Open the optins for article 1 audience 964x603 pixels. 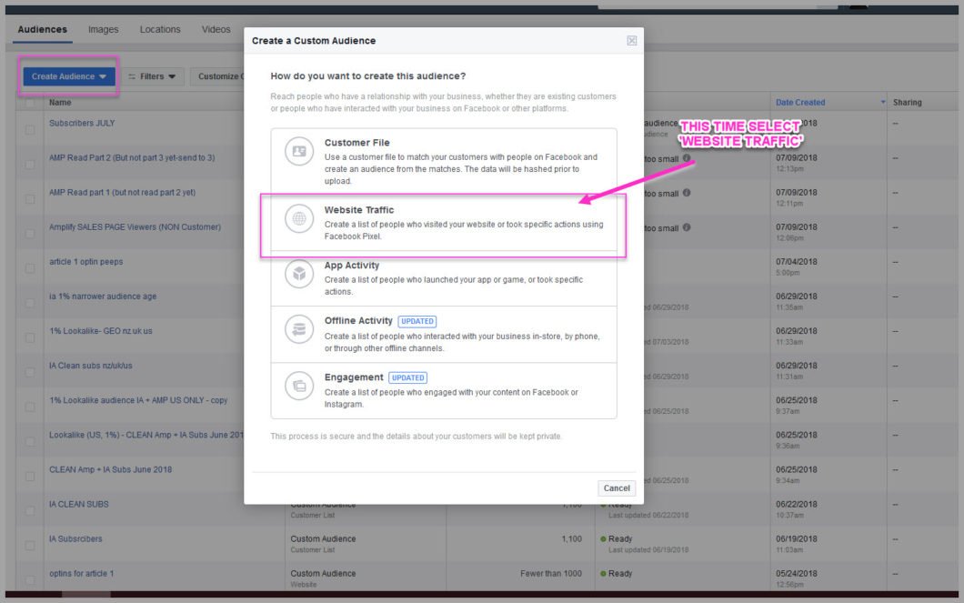coord(82,574)
